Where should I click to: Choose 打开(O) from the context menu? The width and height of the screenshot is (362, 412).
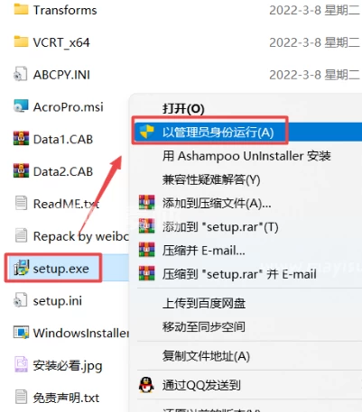pyautogui.click(x=183, y=108)
